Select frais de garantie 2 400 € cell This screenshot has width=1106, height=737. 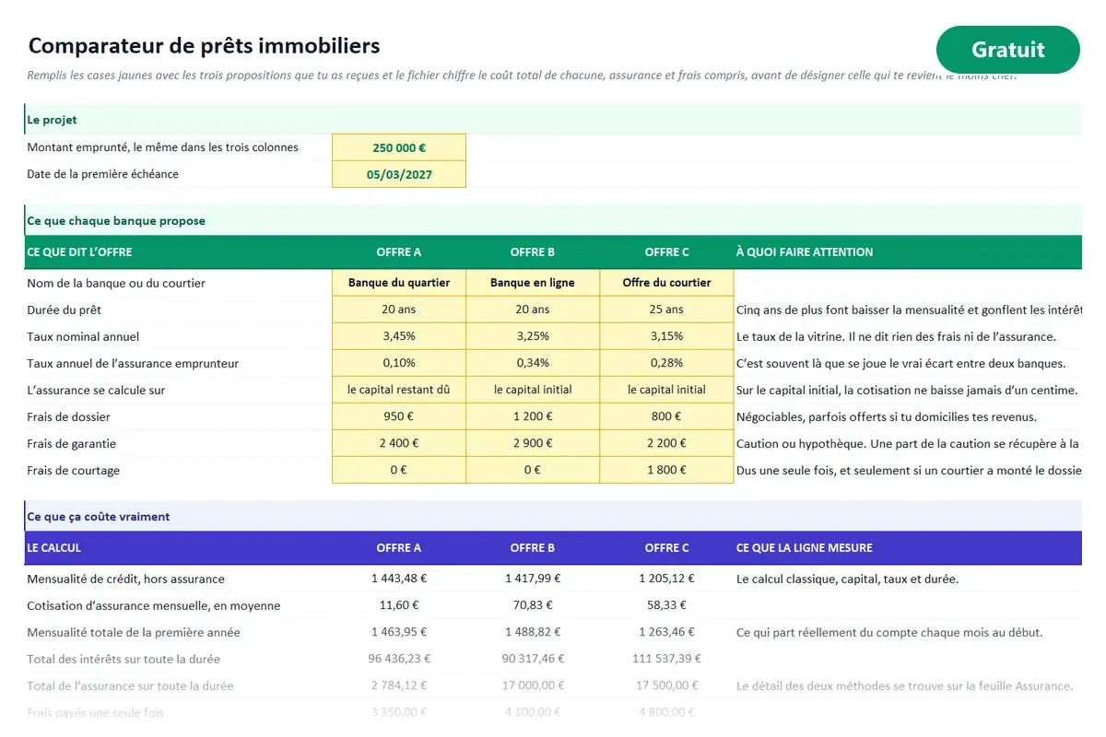(x=399, y=443)
